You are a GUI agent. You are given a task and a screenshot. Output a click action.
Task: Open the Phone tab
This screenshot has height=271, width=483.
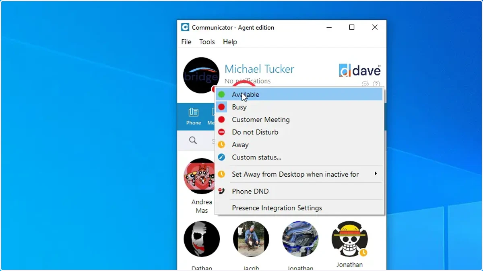point(194,117)
